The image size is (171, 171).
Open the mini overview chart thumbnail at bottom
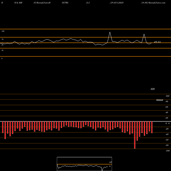click(84, 164)
